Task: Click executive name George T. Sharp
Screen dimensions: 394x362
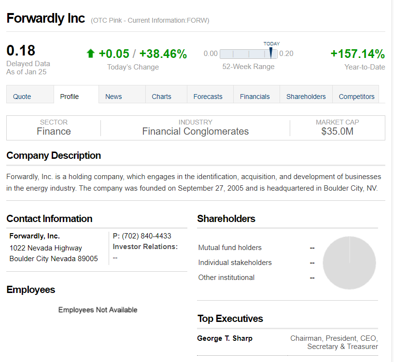Action: click(x=225, y=338)
